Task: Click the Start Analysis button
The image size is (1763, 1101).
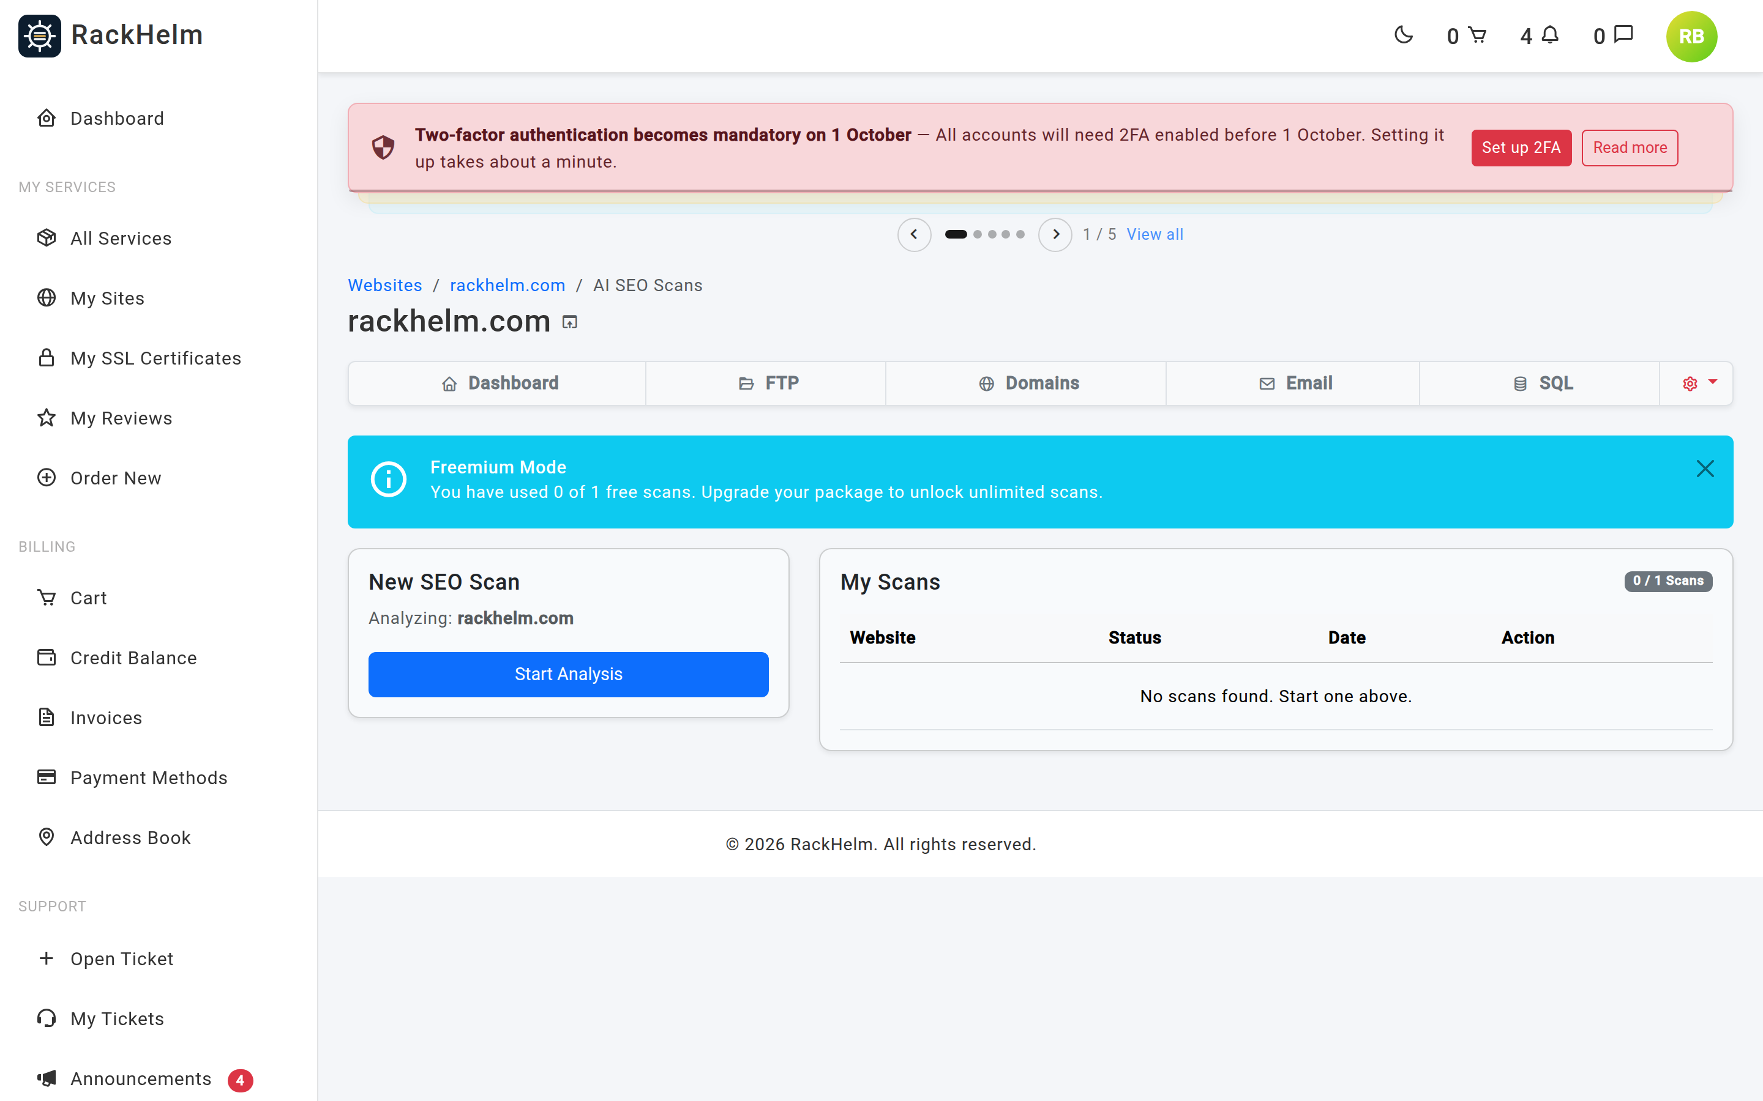Action: pyautogui.click(x=568, y=674)
